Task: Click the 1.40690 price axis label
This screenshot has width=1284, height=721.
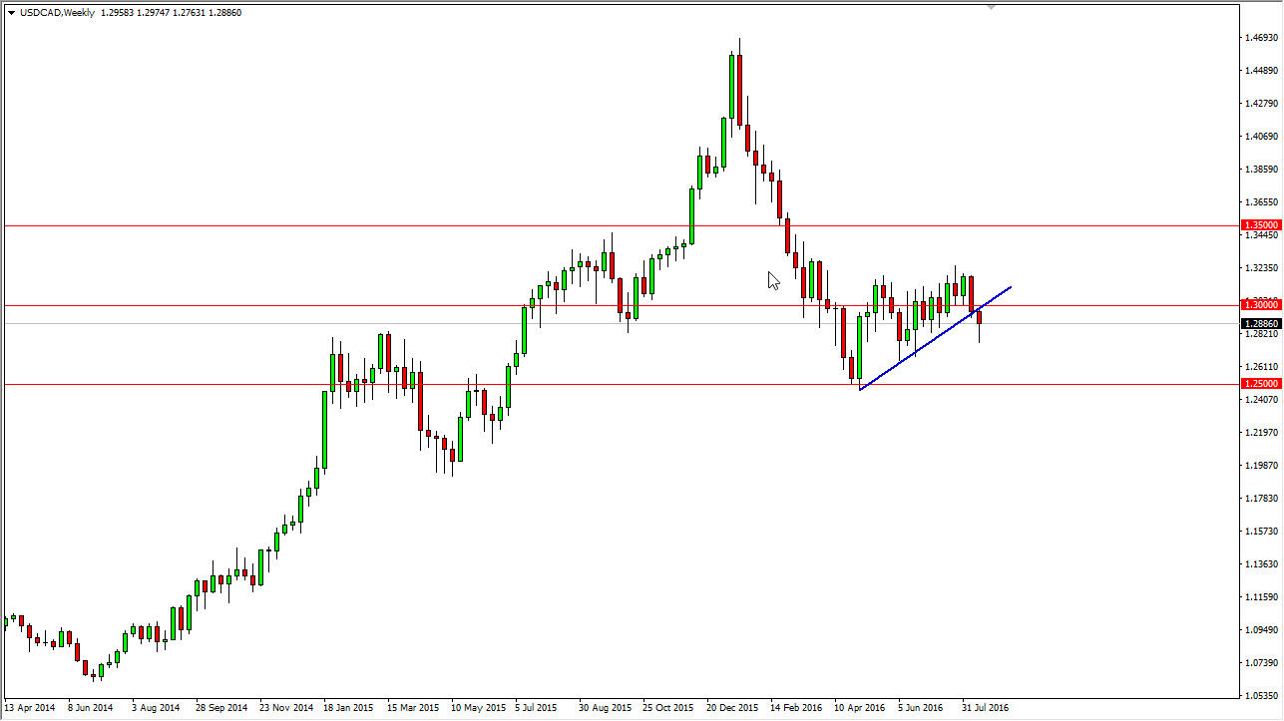Action: click(1262, 137)
